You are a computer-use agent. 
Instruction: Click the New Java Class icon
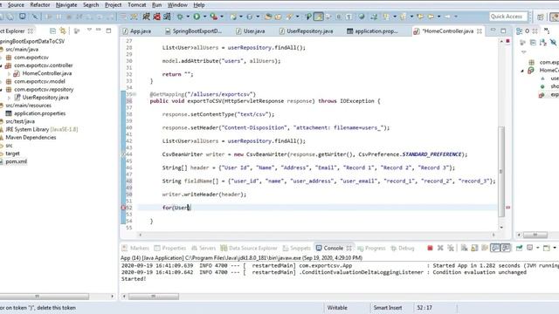249,17
